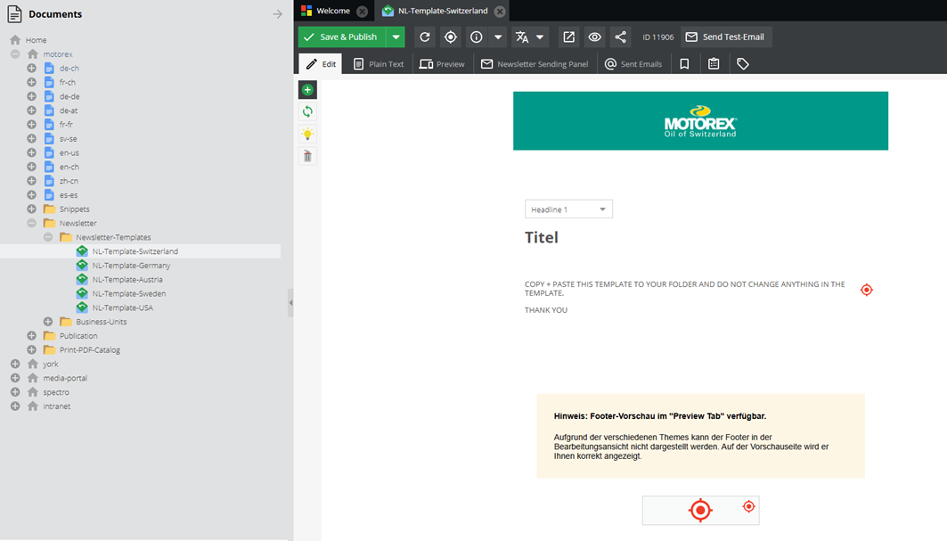Collapse the Newsletter-Templates folder
This screenshot has width=947, height=541.
pyautogui.click(x=48, y=238)
